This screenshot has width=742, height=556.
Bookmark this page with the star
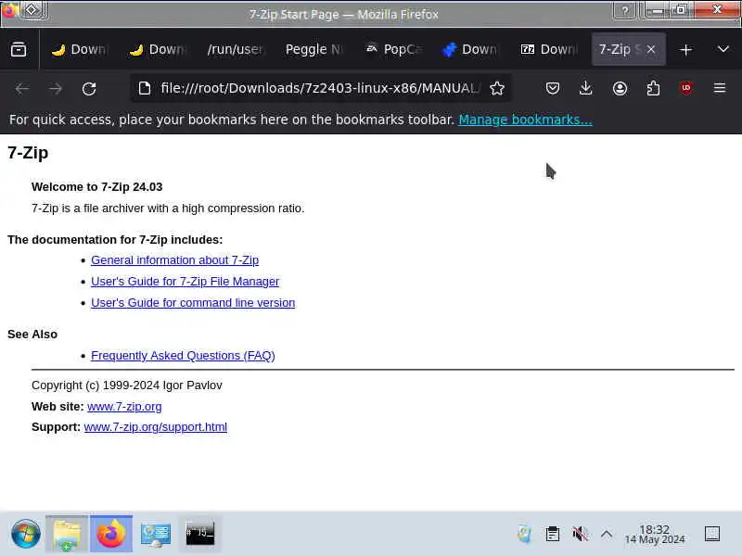tap(497, 88)
